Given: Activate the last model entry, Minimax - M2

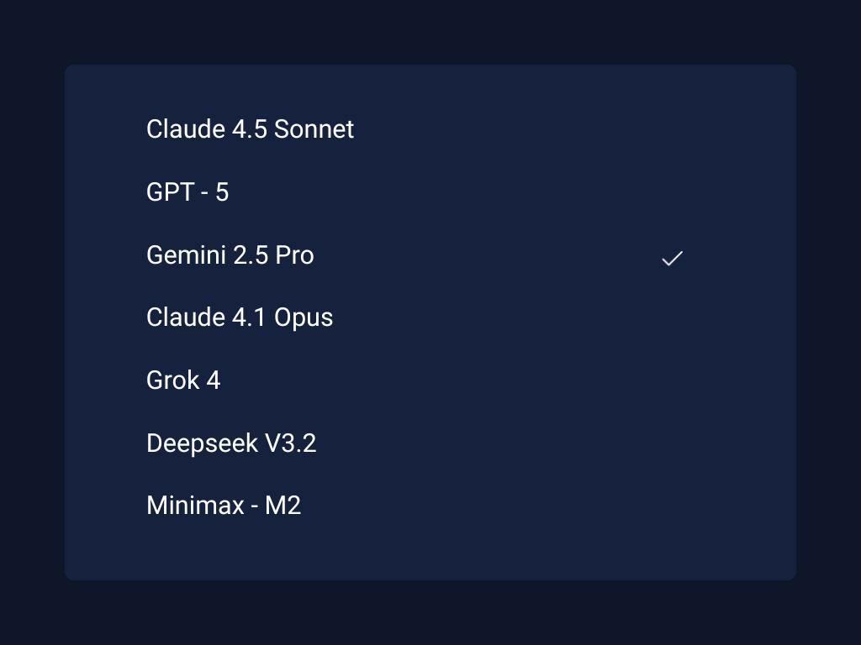Looking at the screenshot, I should [224, 506].
